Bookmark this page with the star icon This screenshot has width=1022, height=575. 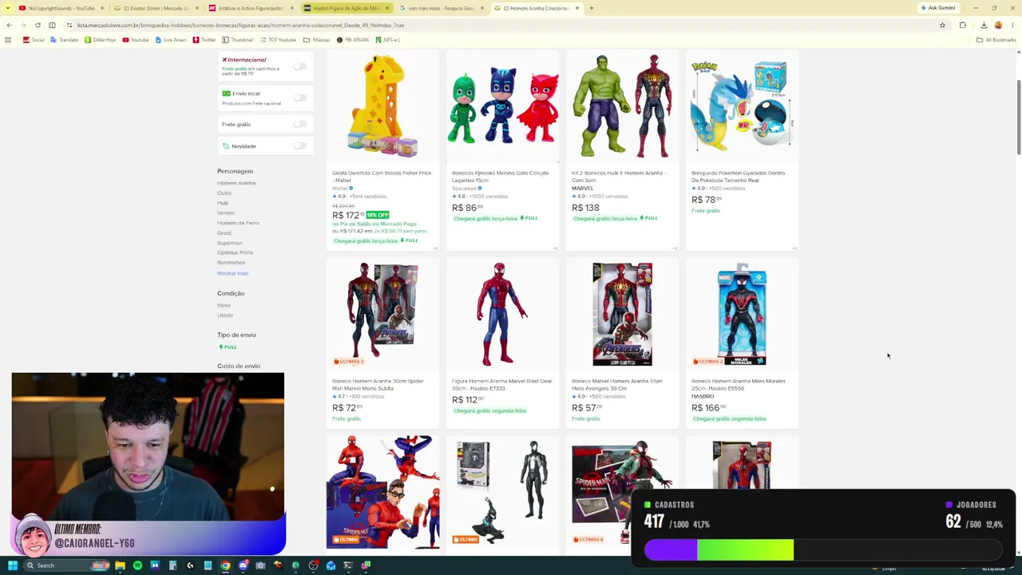(942, 25)
